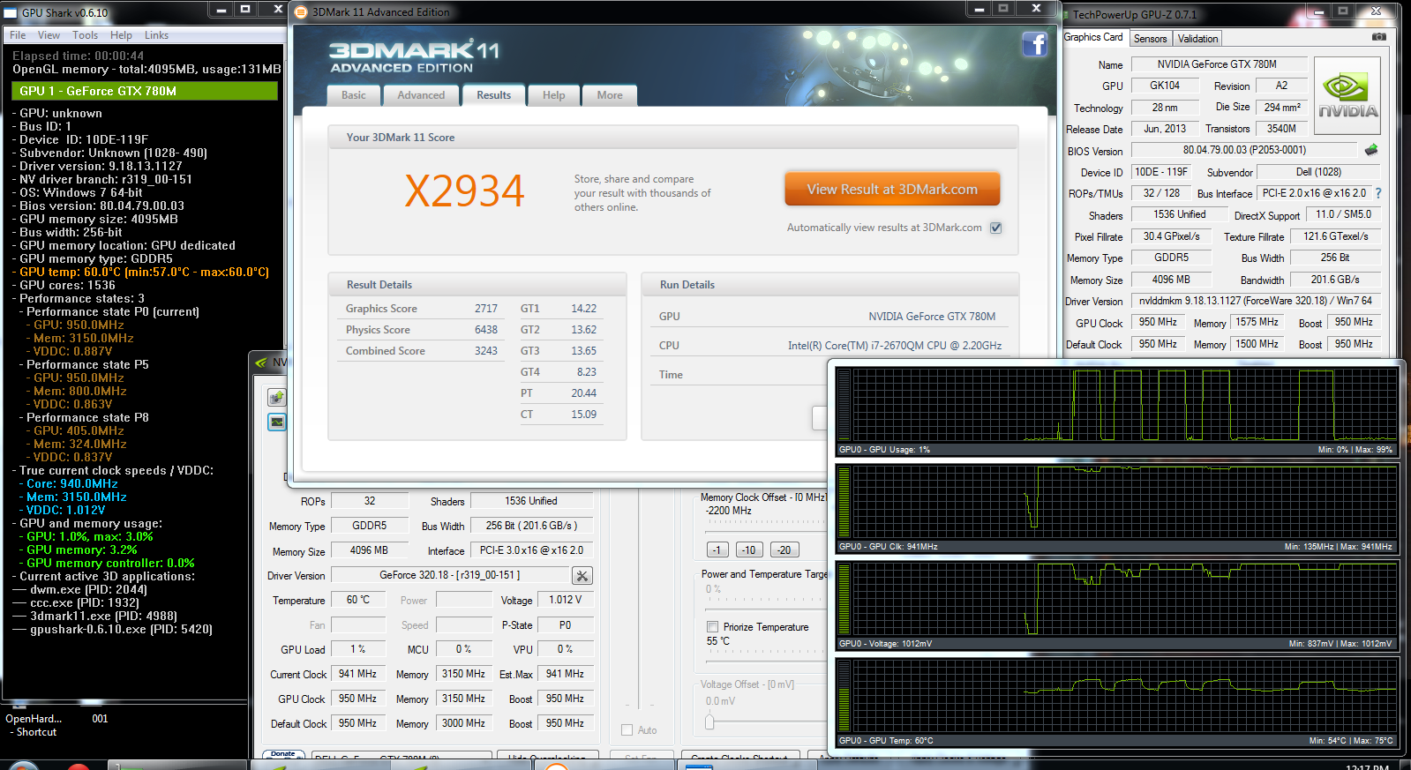Click Inspector Temperature 60 °C field

(x=357, y=600)
